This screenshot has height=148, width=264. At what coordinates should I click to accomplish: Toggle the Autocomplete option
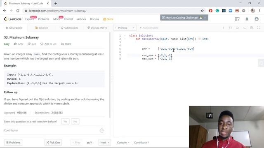[149, 28]
